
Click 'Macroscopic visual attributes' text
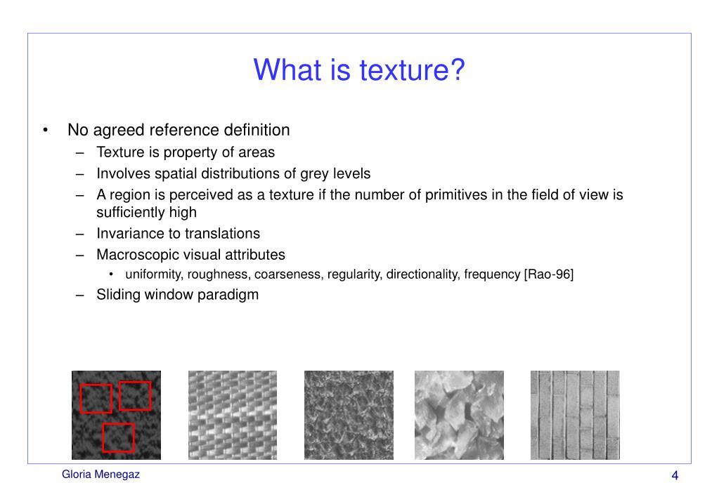click(190, 255)
